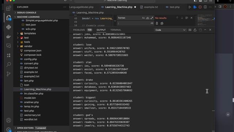The height and width of the screenshot is (132, 234).
Task: Click the Replace single occurrence icon
Action: 157,23
